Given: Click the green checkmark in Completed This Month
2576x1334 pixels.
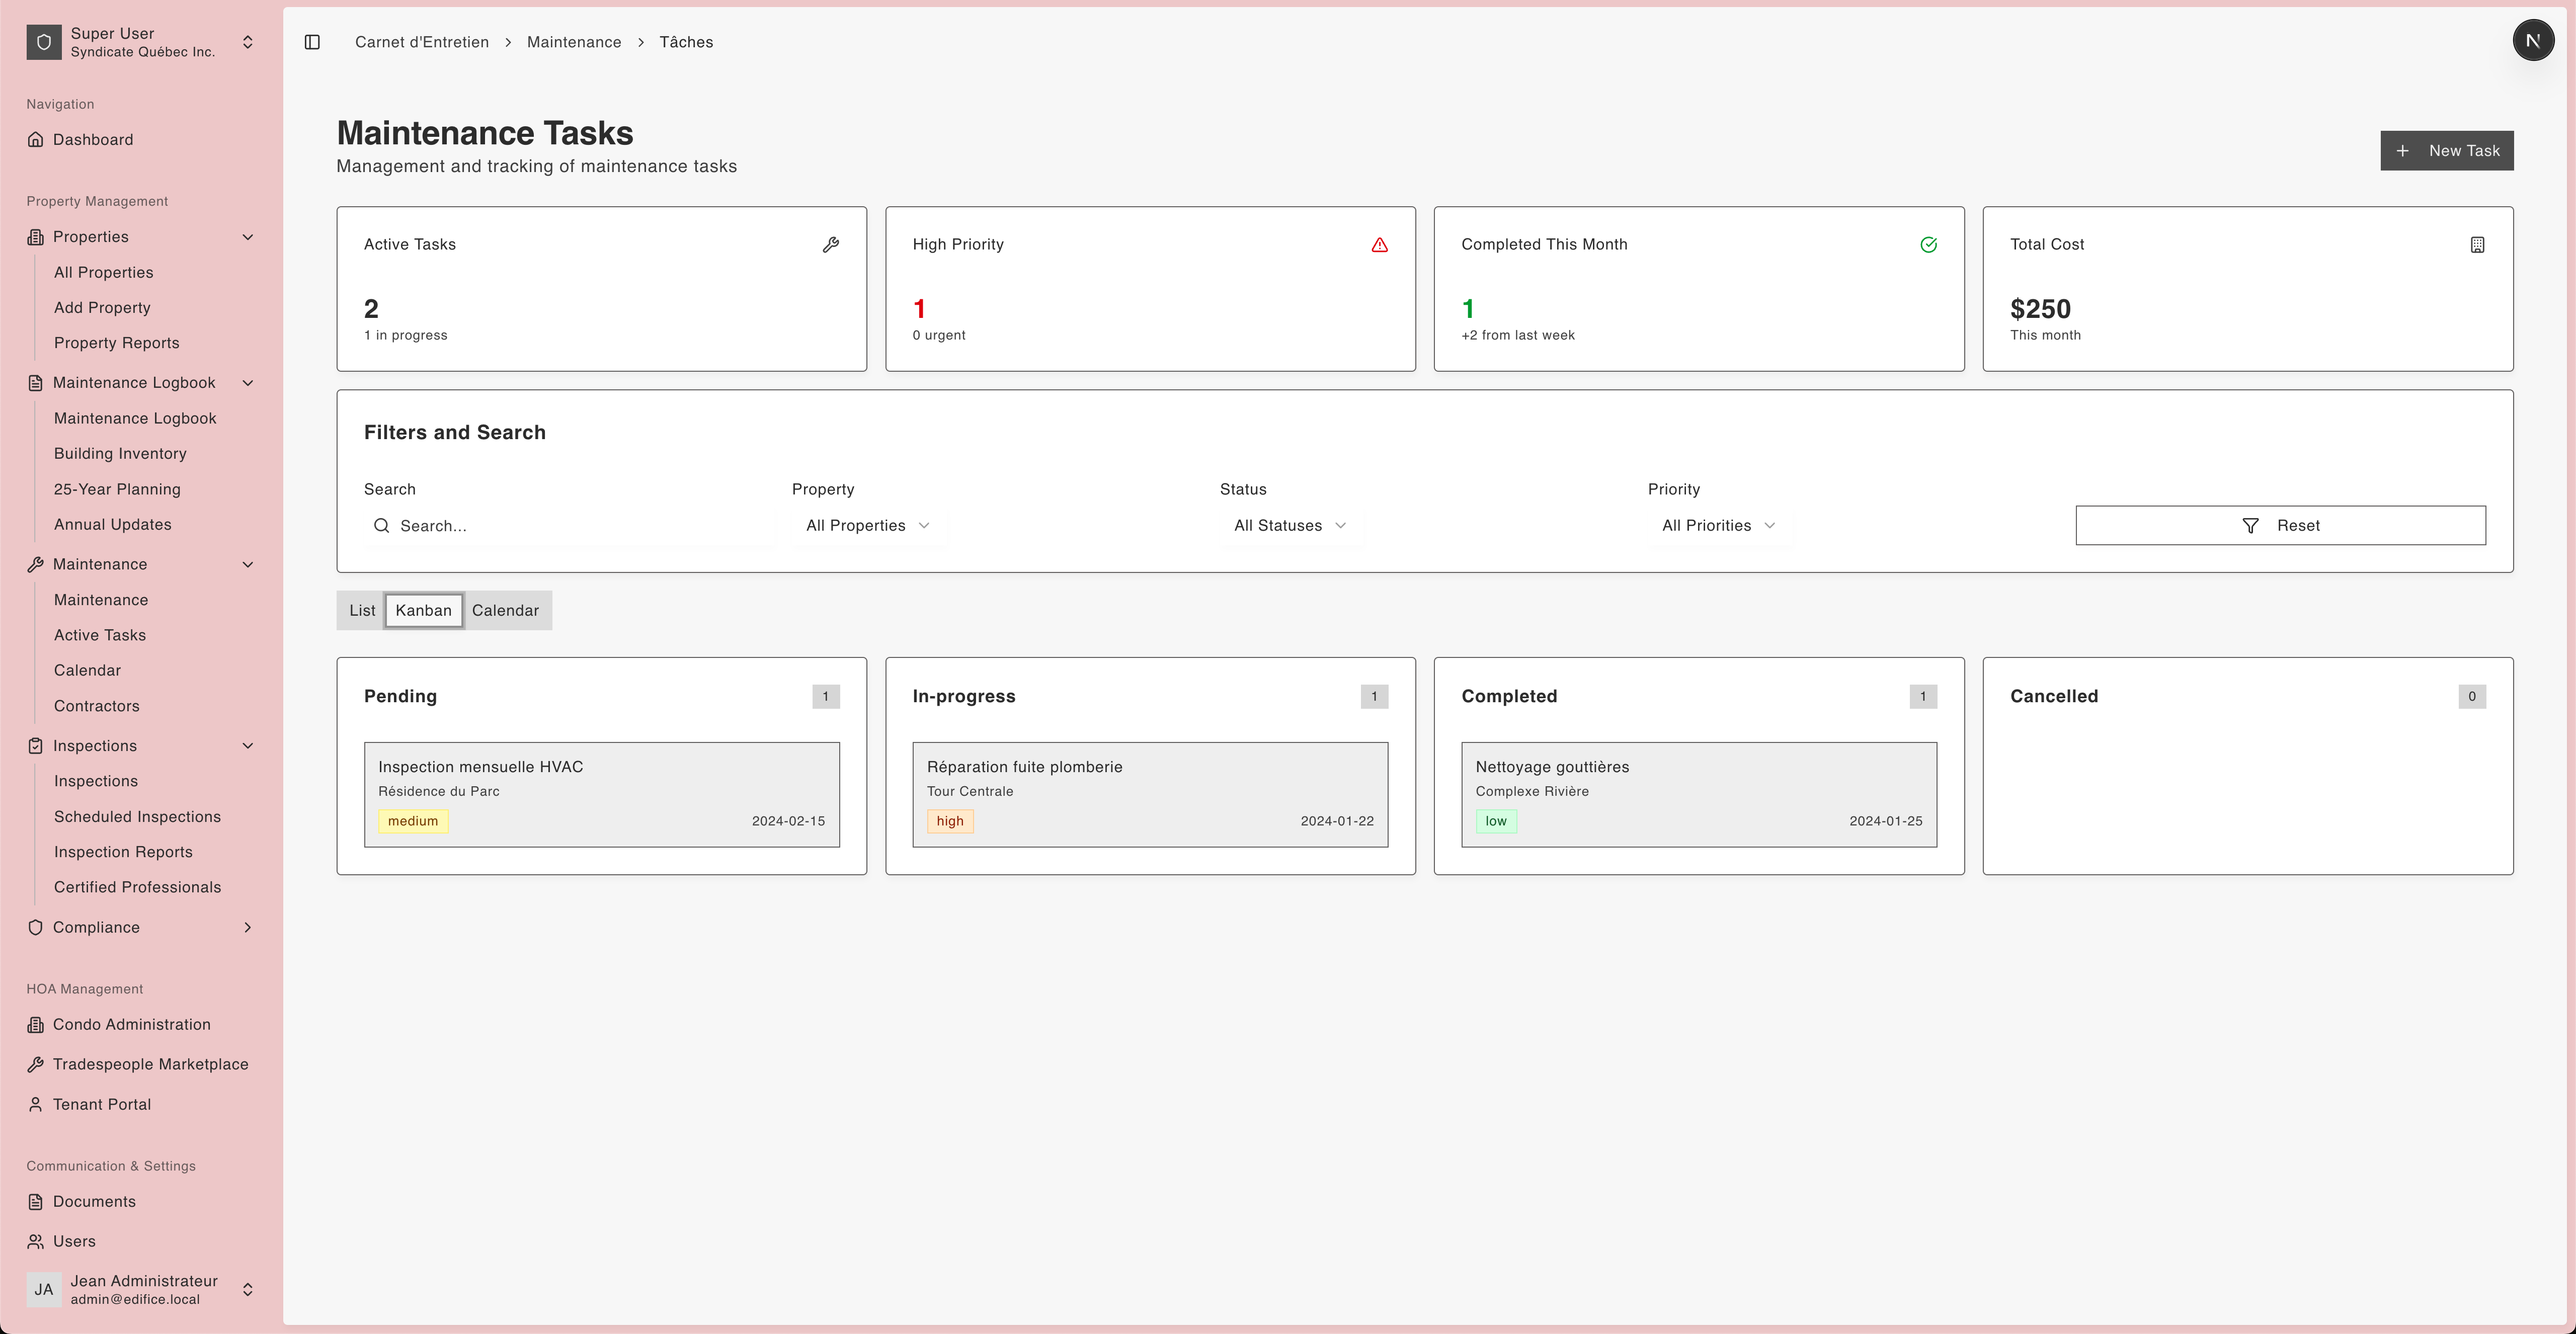Looking at the screenshot, I should 1928,245.
